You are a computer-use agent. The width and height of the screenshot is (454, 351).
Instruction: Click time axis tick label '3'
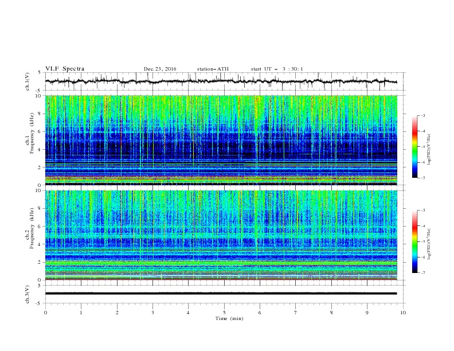[152, 313]
